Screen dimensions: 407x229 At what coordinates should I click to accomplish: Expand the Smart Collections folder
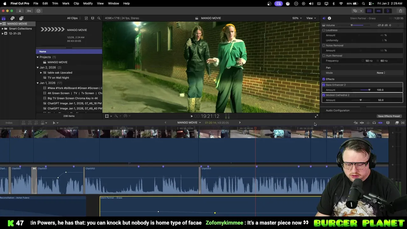pyautogui.click(x=3, y=29)
